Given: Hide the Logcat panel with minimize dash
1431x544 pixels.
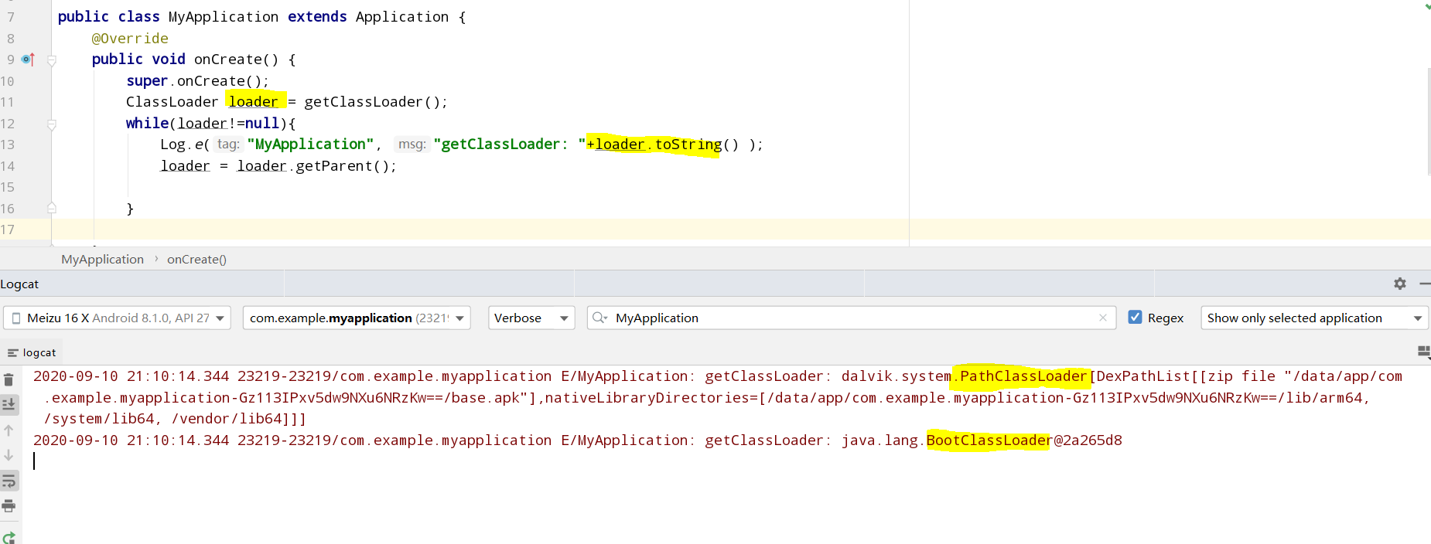Looking at the screenshot, I should [1424, 284].
